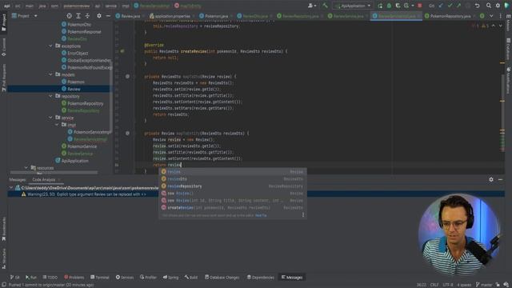Open completion popup three-dot options
Screen dimensions: 512x288
303,215
